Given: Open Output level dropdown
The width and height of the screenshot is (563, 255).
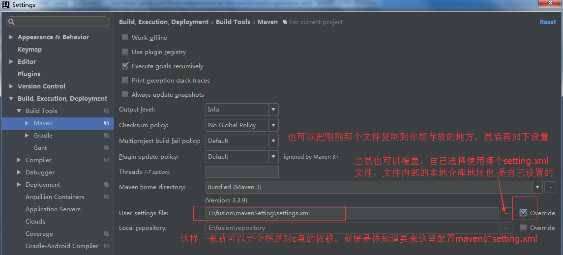Looking at the screenshot, I should 273,110.
